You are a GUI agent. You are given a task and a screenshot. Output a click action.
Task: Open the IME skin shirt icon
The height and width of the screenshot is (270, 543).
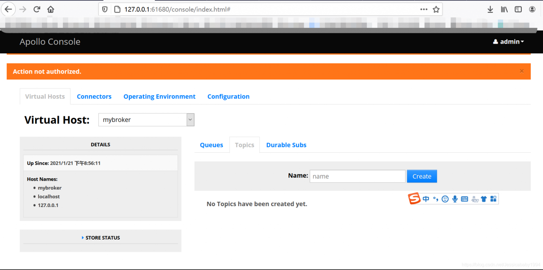coord(484,199)
